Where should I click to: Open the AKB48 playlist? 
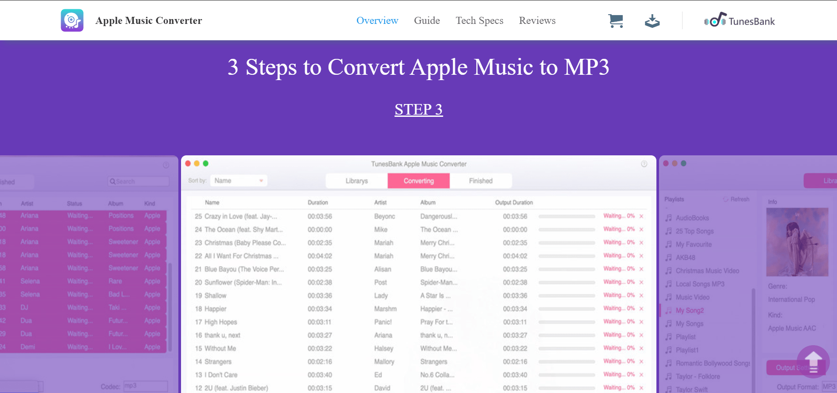[x=685, y=258]
